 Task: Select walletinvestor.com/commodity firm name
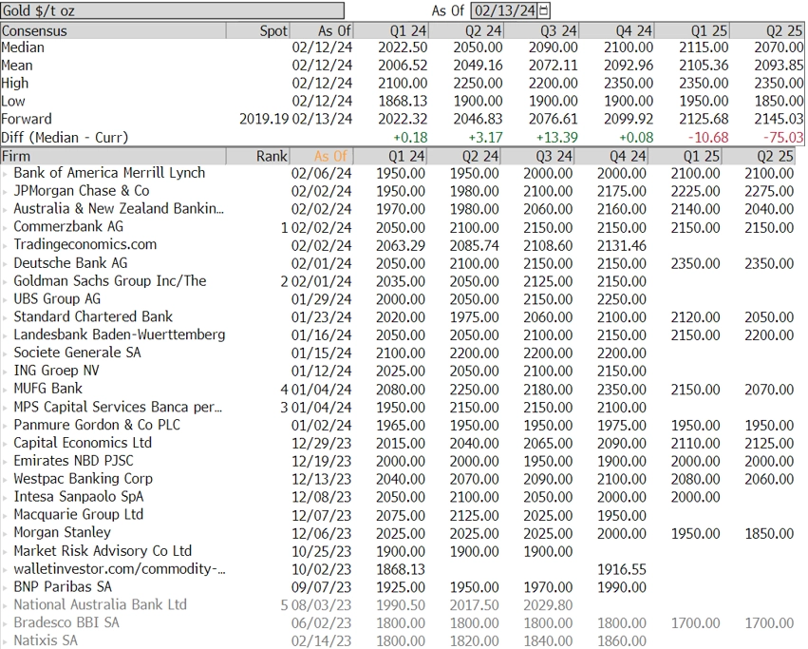[119, 569]
